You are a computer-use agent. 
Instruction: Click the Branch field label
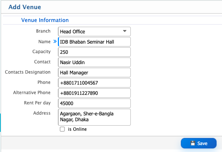[43, 31]
